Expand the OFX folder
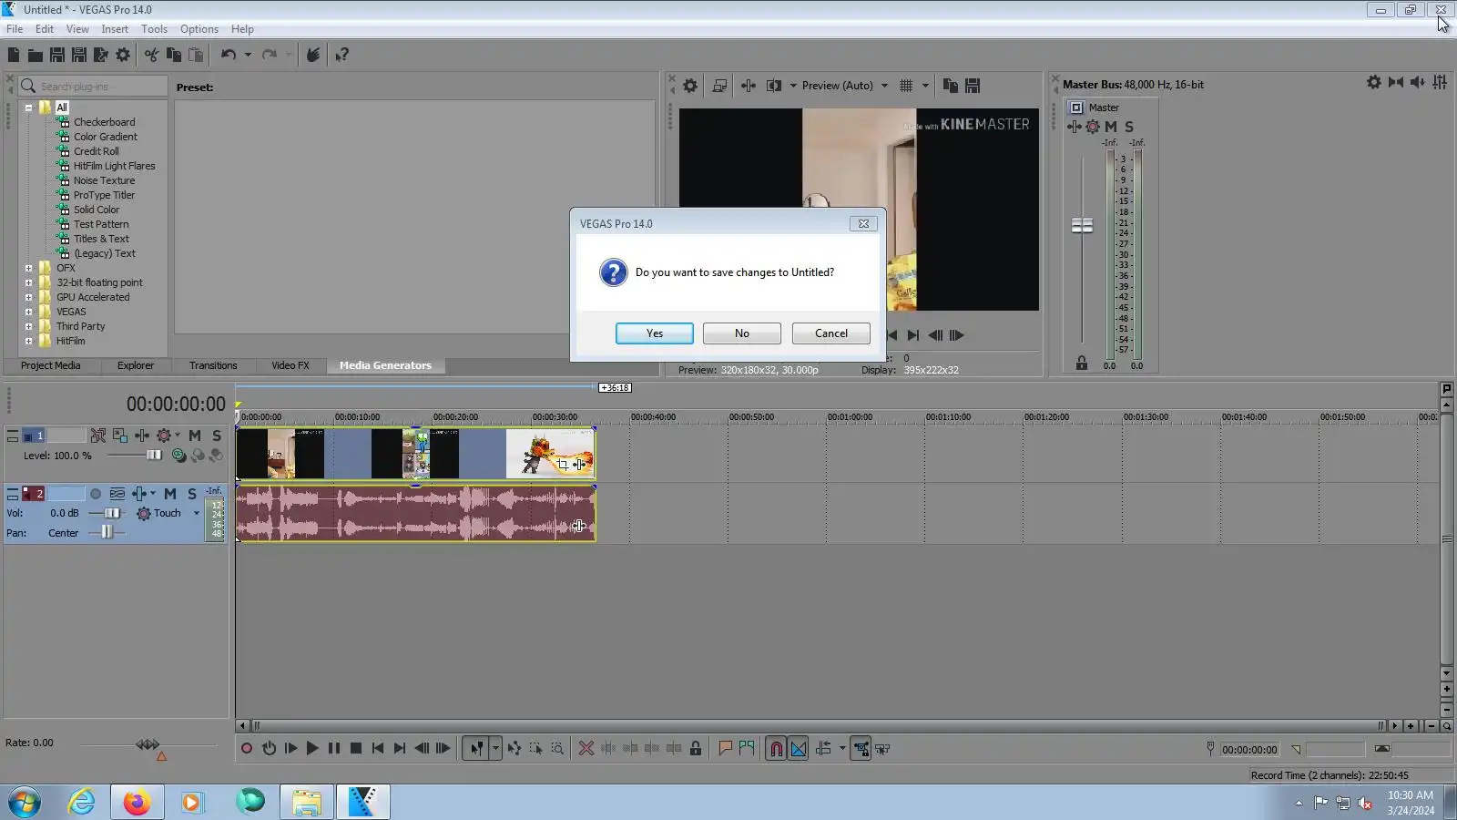This screenshot has height=820, width=1457. pos(28,268)
